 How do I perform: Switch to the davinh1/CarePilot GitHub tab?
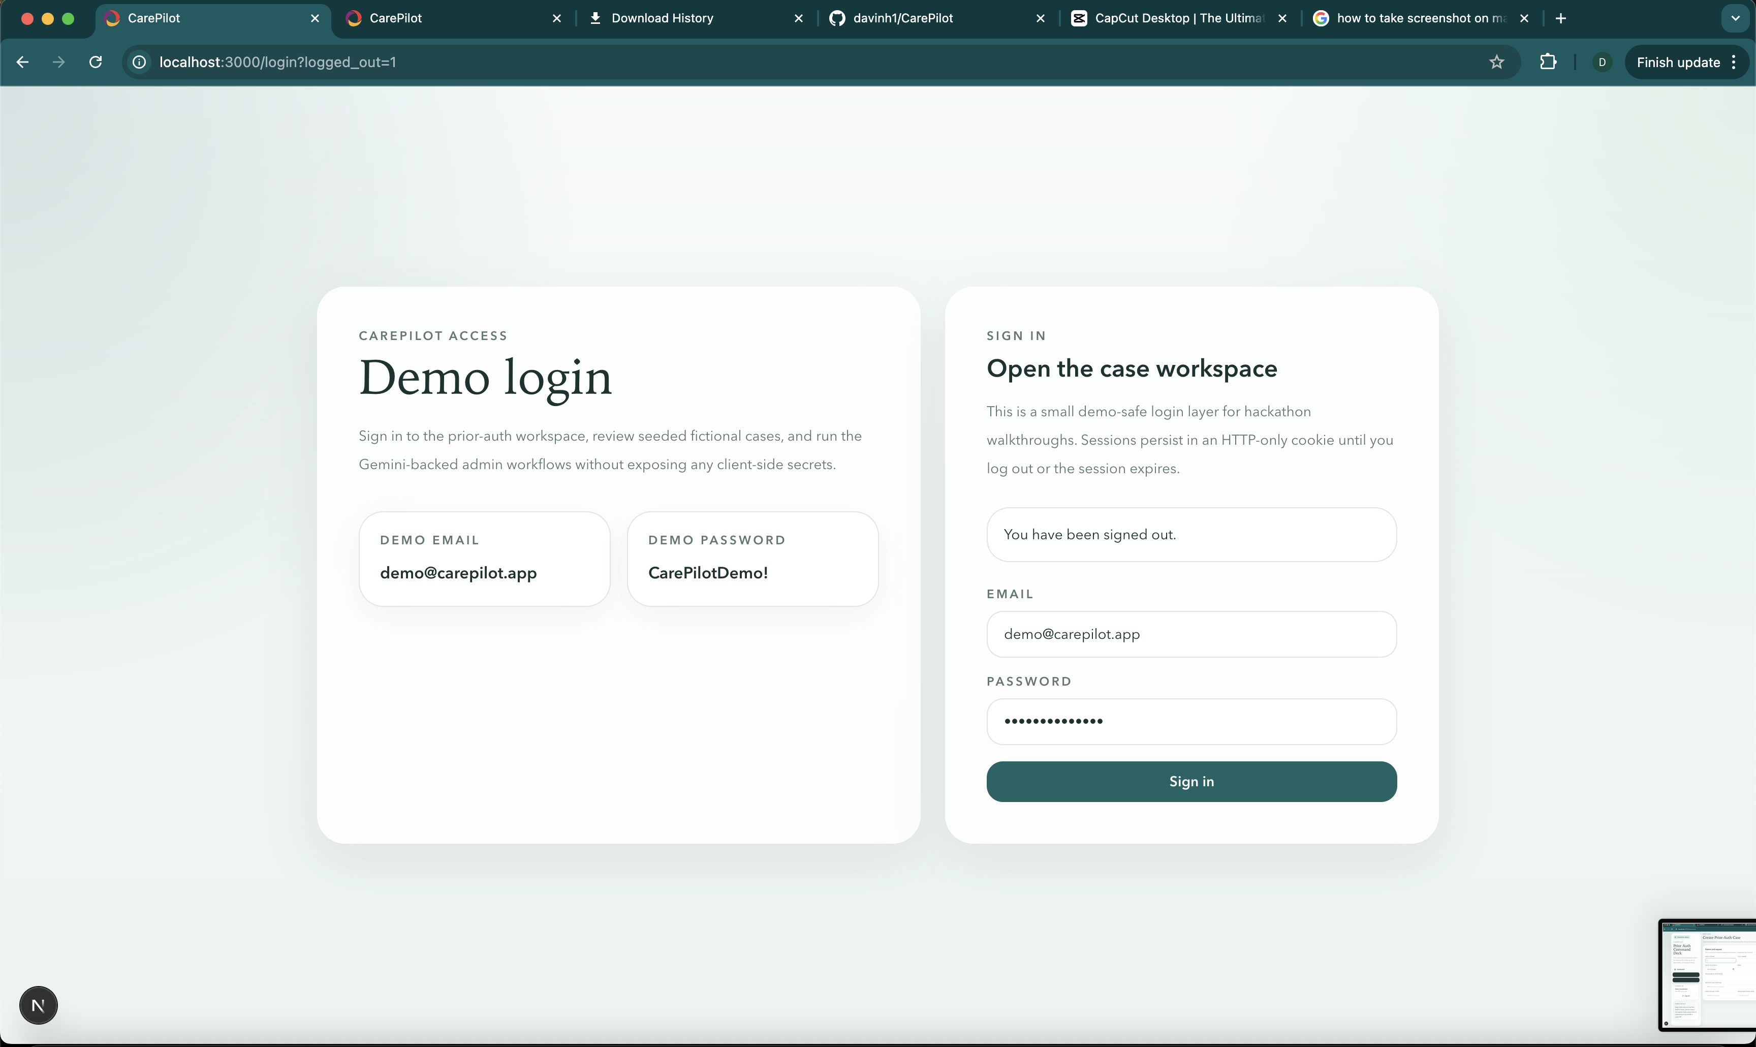(x=903, y=18)
